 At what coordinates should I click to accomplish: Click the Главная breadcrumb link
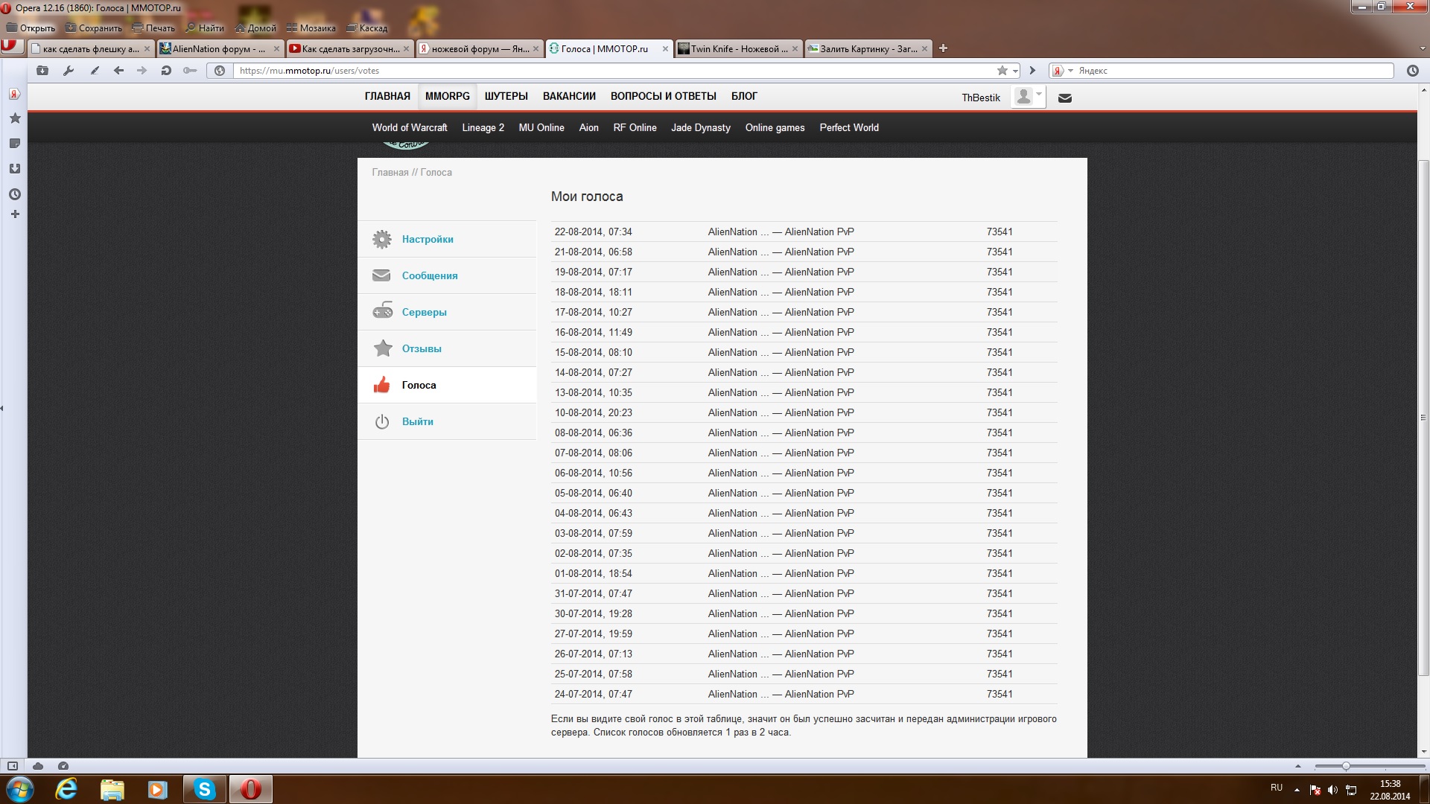tap(390, 172)
